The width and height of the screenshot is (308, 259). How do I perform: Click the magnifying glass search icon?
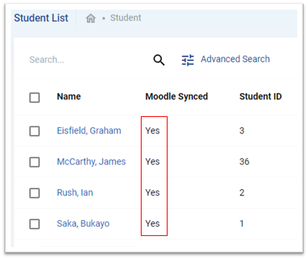pyautogui.click(x=159, y=60)
